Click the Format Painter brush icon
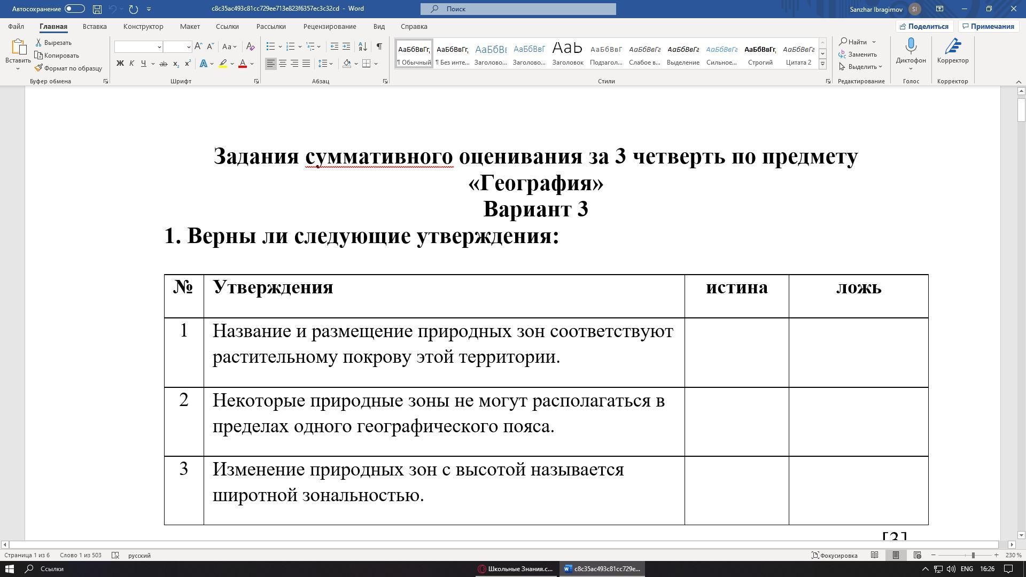The image size is (1026, 577). [x=38, y=68]
